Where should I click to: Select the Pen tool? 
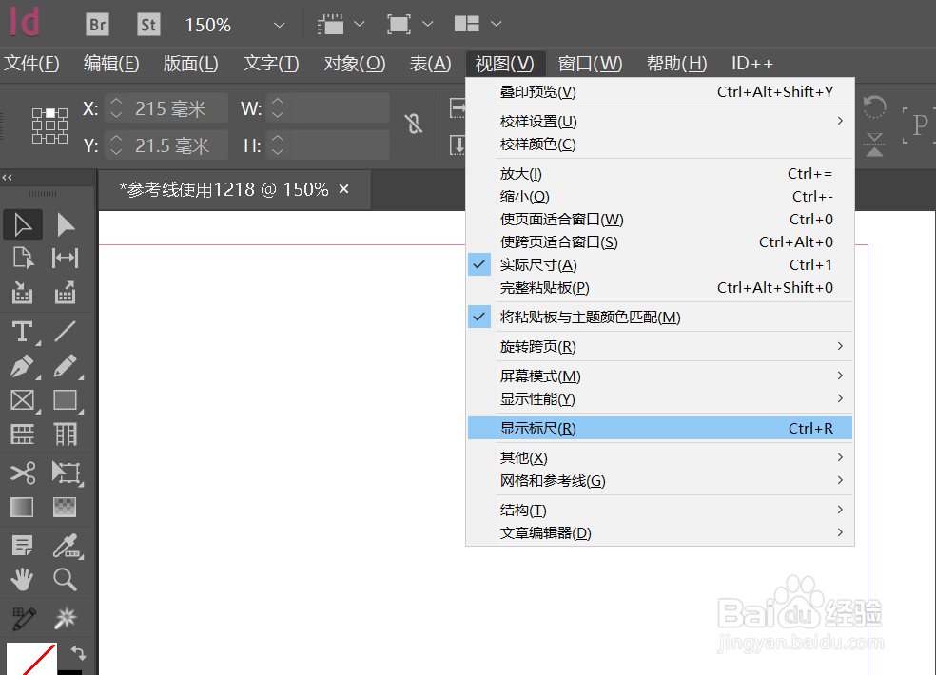tap(23, 366)
